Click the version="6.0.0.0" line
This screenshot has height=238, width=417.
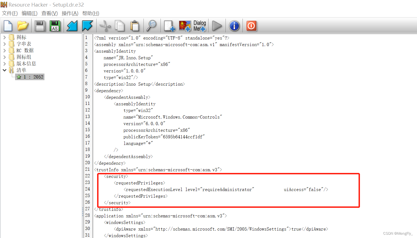point(144,124)
